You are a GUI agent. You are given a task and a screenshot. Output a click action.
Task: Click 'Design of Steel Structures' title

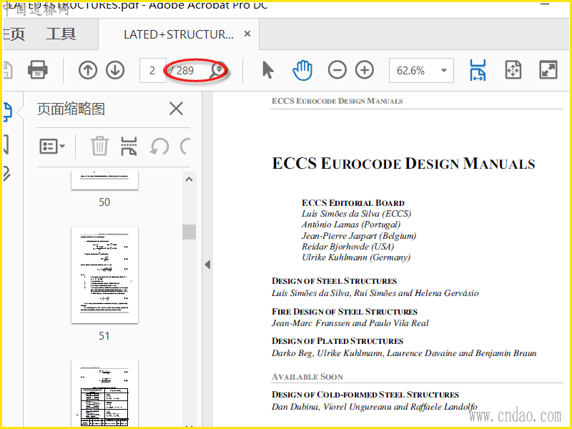pos(334,281)
